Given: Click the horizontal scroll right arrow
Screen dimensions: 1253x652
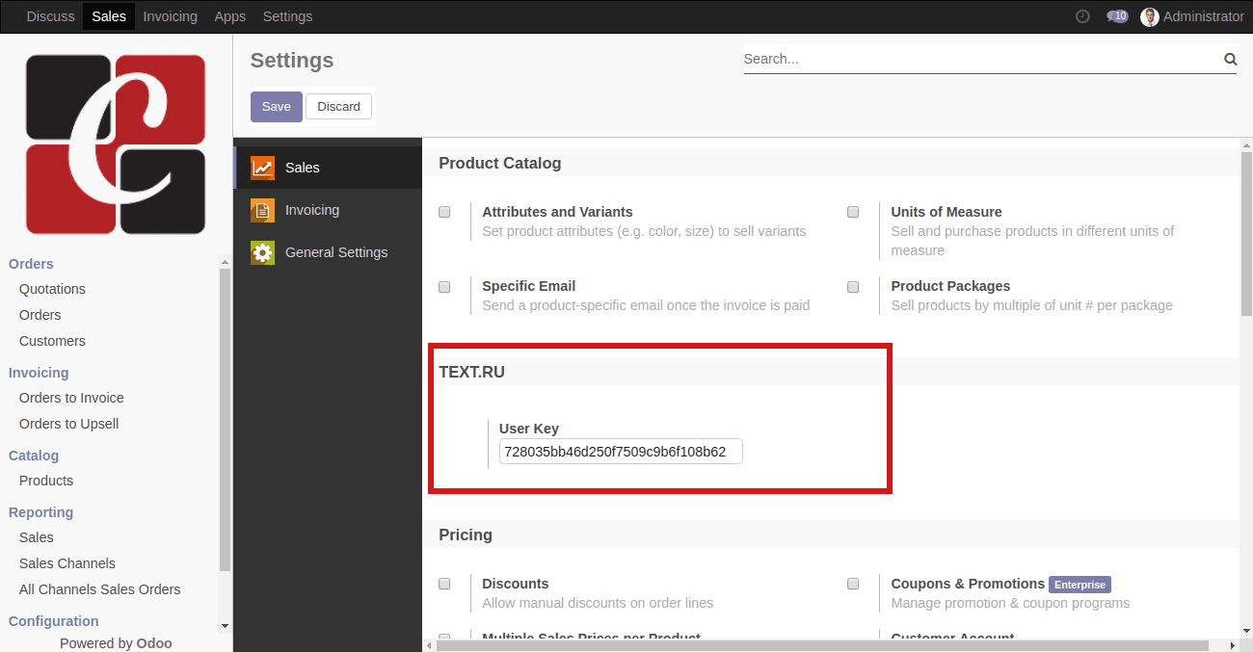Looking at the screenshot, I should (1234, 645).
